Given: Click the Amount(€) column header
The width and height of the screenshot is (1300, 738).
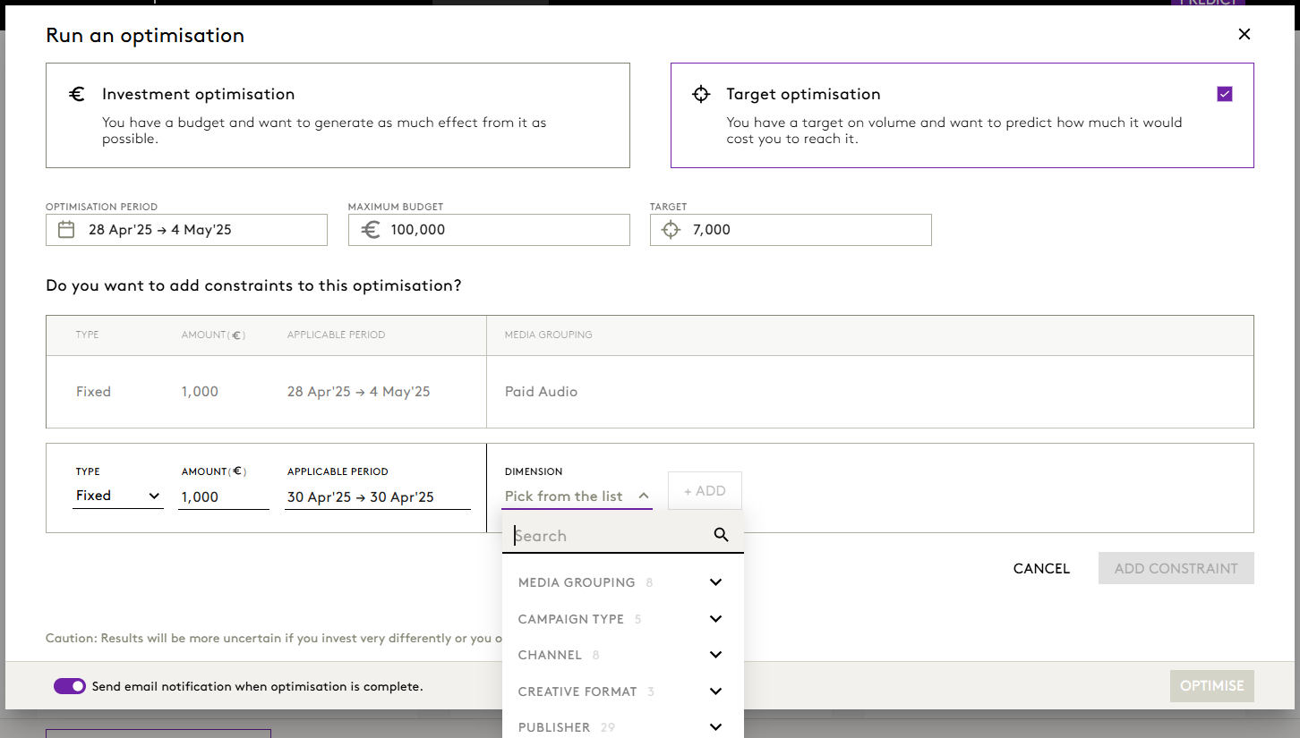Looking at the screenshot, I should click(213, 335).
